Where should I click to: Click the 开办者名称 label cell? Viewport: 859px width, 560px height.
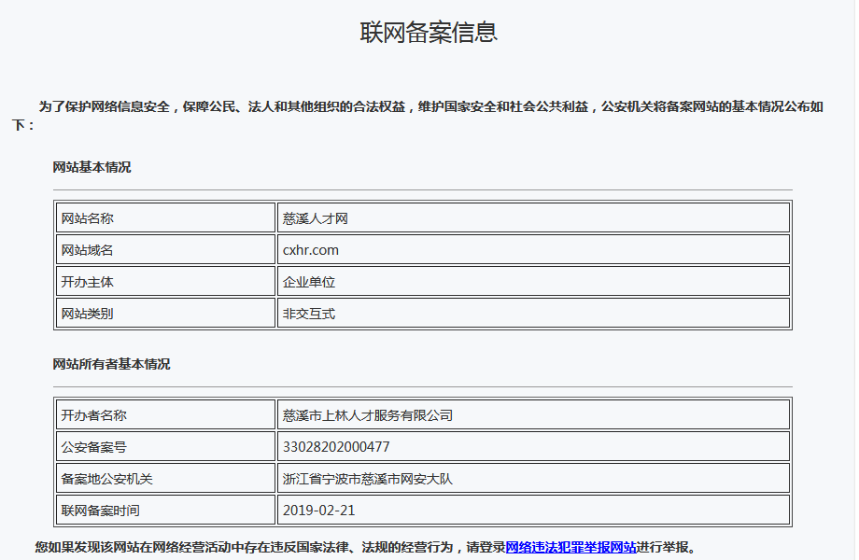click(165, 415)
